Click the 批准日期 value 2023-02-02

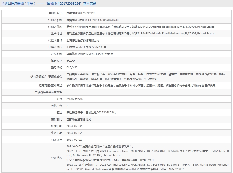(74, 126)
